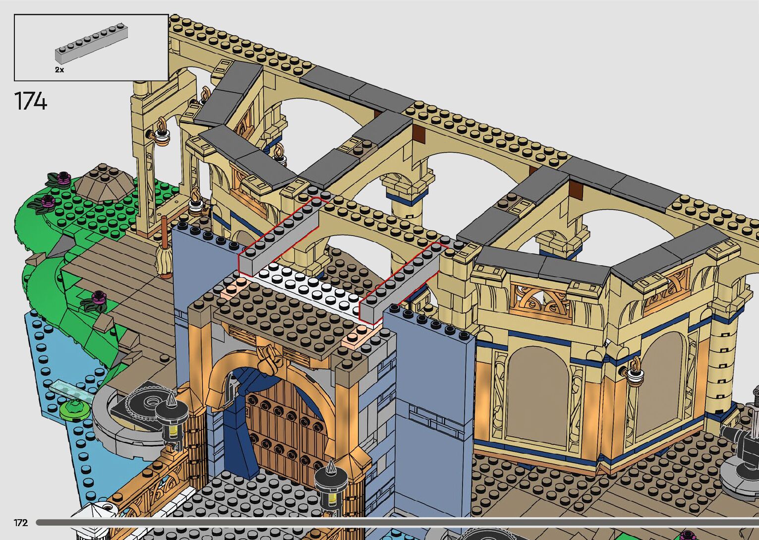Select the white studded plate between gray bricks
Image resolution: width=759 pixels, height=540 pixels.
307,288
